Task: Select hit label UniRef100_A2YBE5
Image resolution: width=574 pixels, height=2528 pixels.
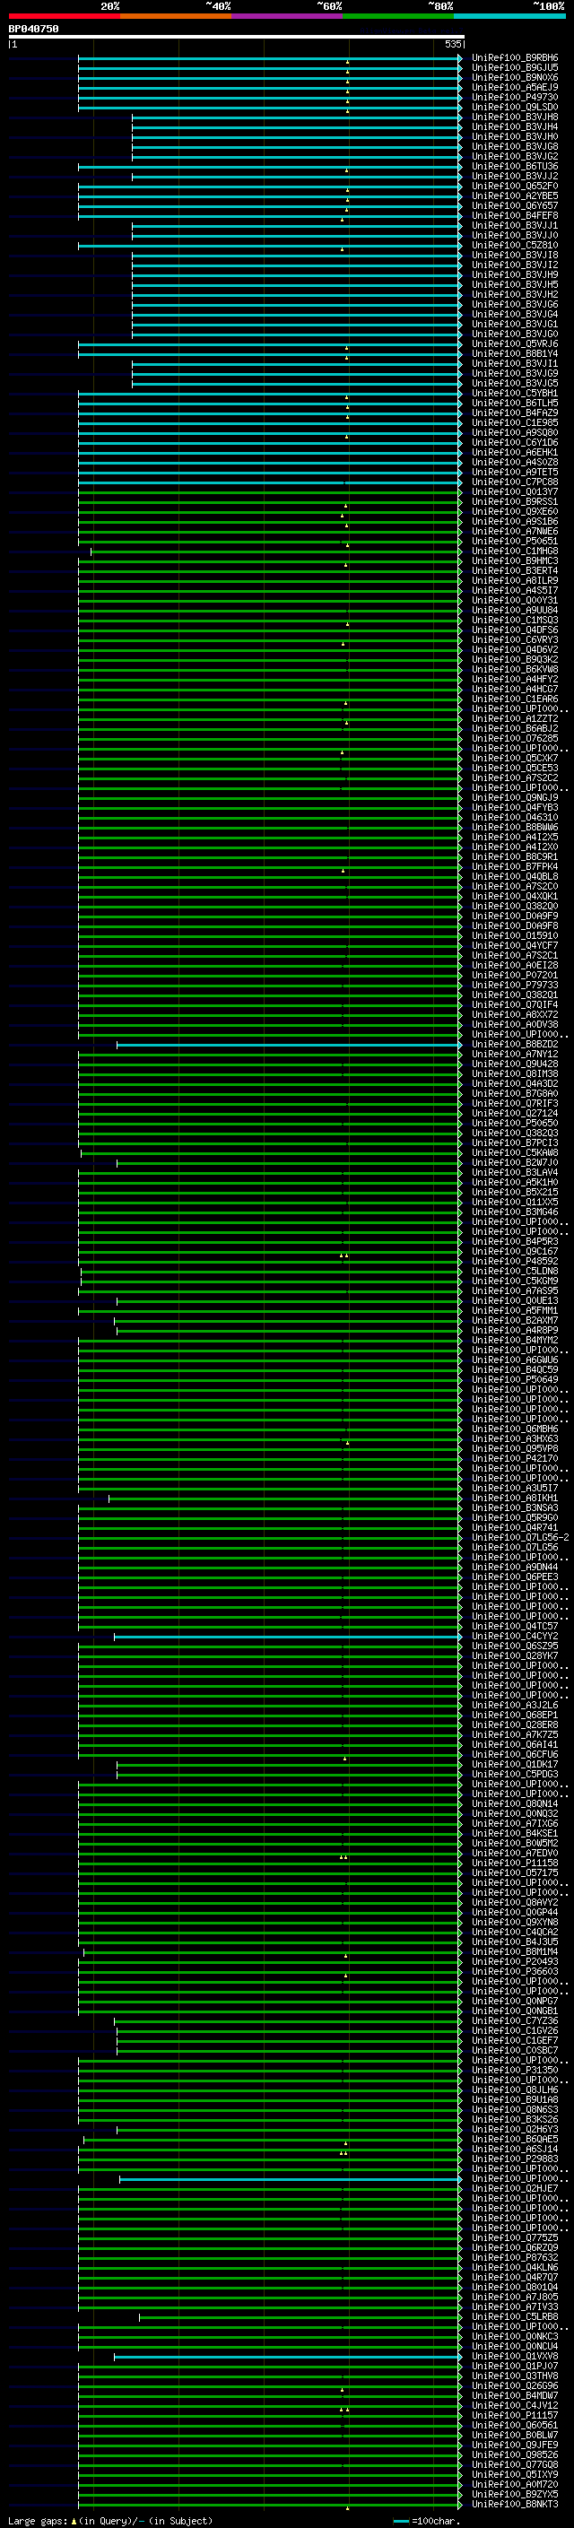Action: [515, 195]
